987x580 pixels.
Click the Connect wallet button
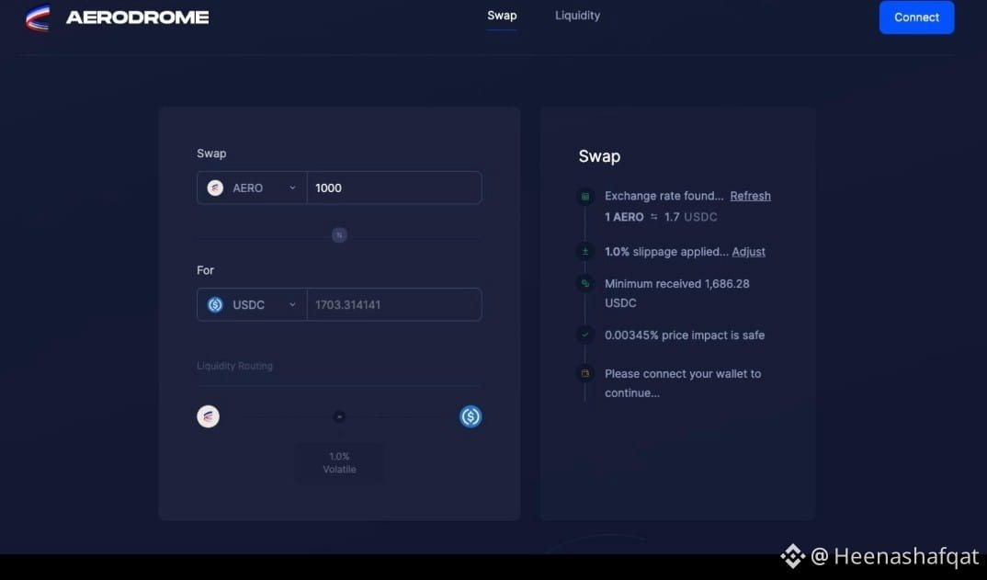point(916,17)
